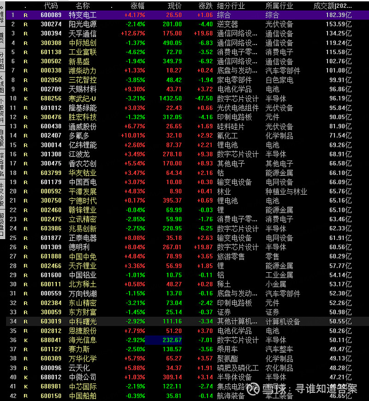
Task: Click the 其他电子 sub-industry for 香农芯创
Action: click(x=231, y=164)
